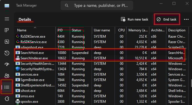Screen dimensions: 192x105
Task: Open the Services page puzzle icon
Action: click(7, 99)
